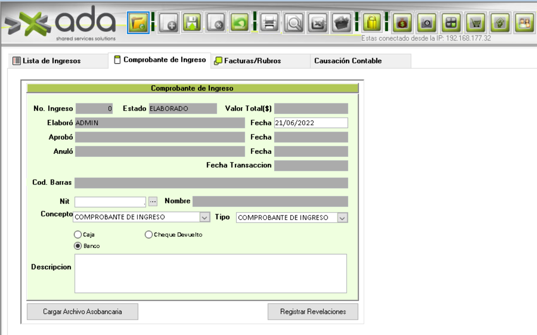537x335 pixels.
Task: Switch to the Lista de Ingresos tab
Action: pyautogui.click(x=47, y=61)
